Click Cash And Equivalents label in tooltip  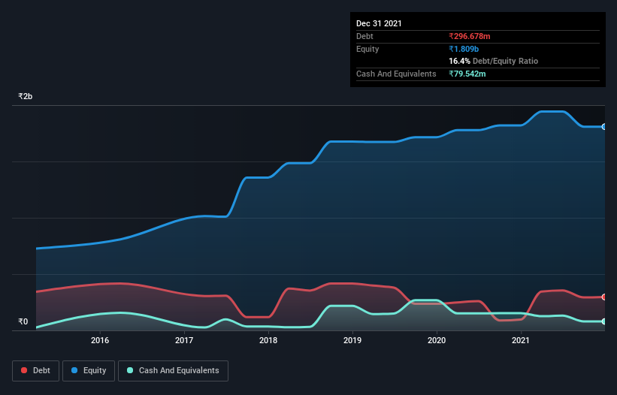point(396,74)
